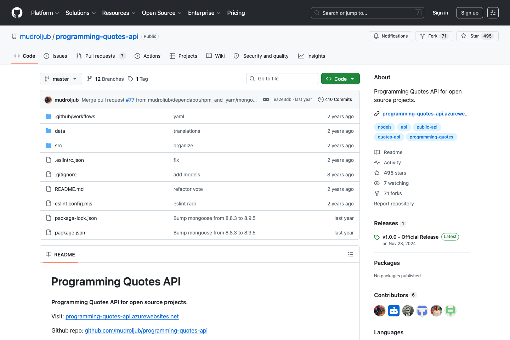This screenshot has width=510, height=340.
Task: Open Readme via the book icon in About
Action: [377, 152]
